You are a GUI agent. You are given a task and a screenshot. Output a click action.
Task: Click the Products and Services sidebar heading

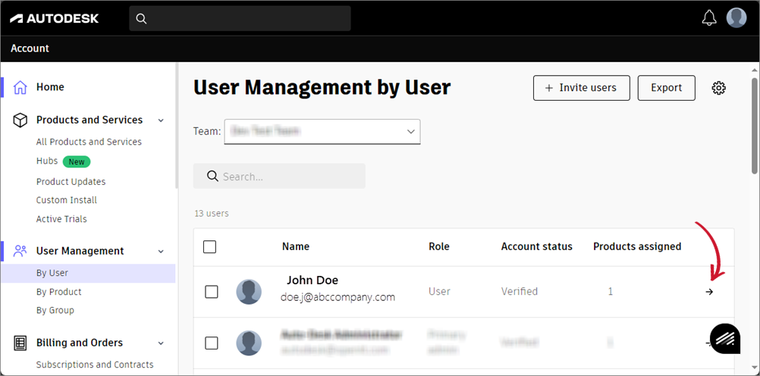[x=90, y=121]
